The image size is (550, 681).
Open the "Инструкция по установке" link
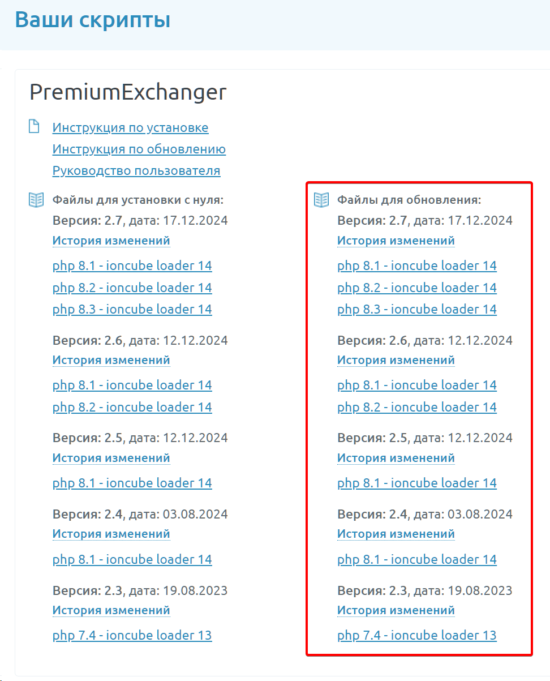(x=130, y=128)
